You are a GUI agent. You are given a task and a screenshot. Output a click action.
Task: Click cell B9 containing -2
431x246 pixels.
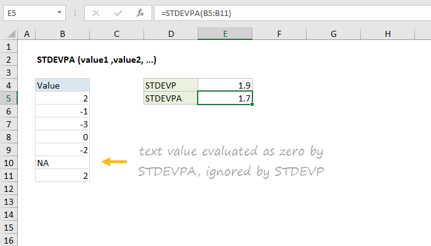click(62, 150)
